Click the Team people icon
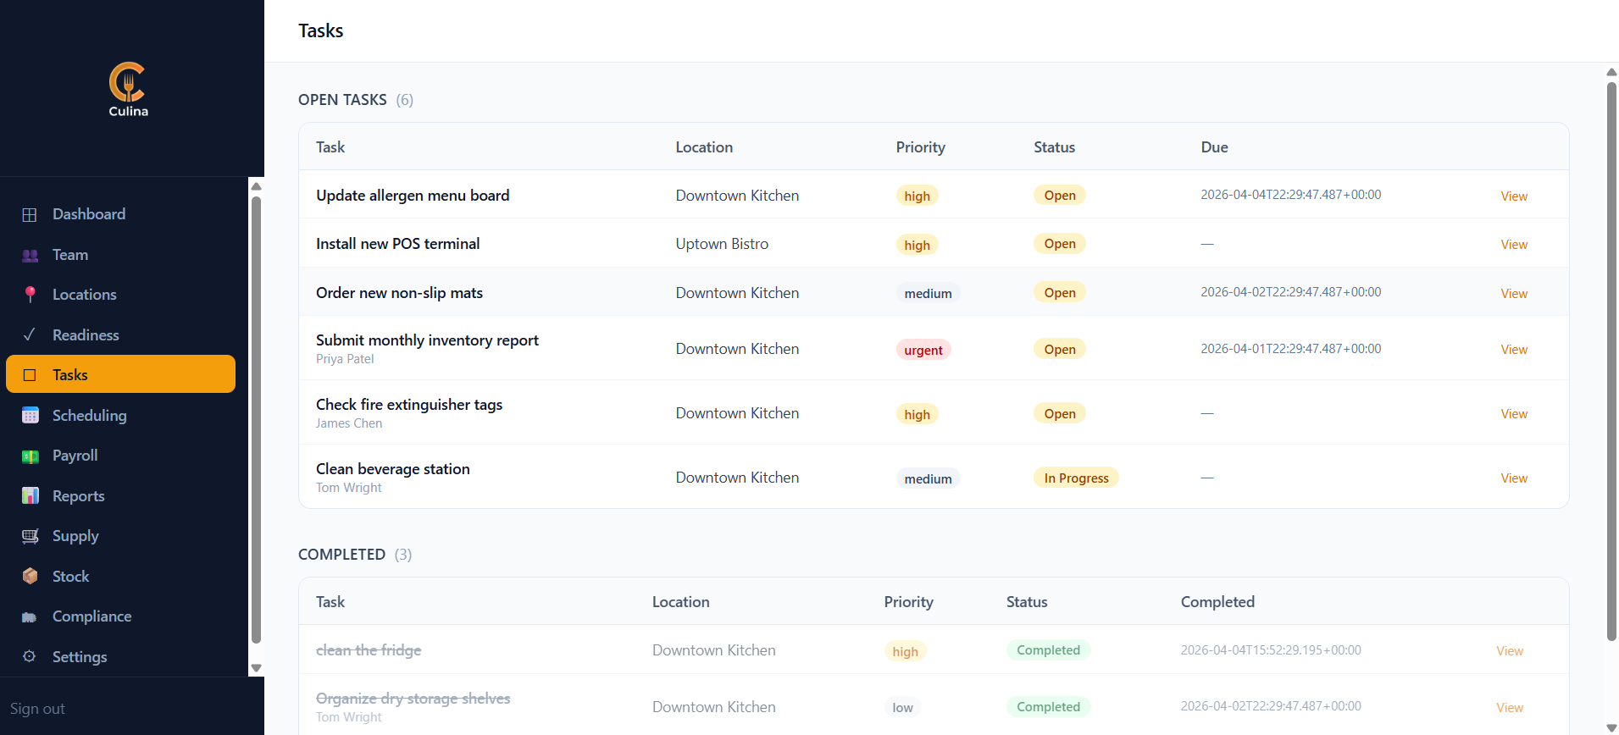 (30, 255)
